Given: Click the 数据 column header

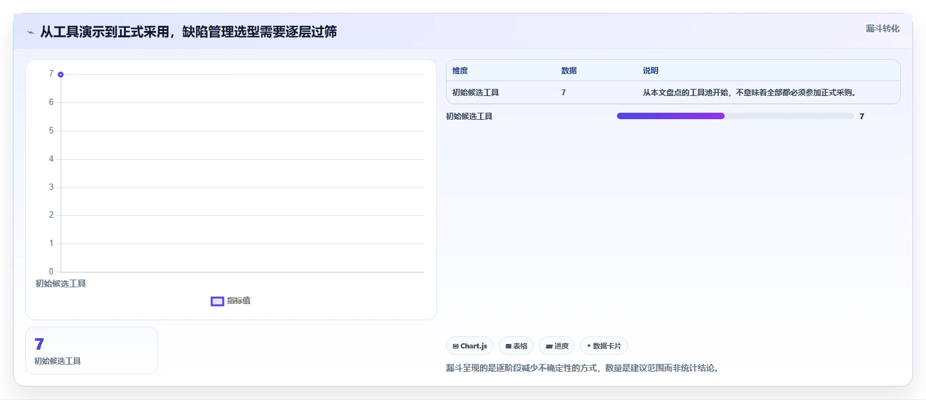Looking at the screenshot, I should pyautogui.click(x=569, y=71).
